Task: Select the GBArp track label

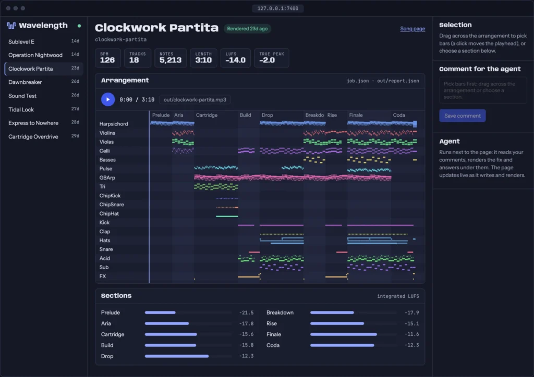Action: point(107,178)
